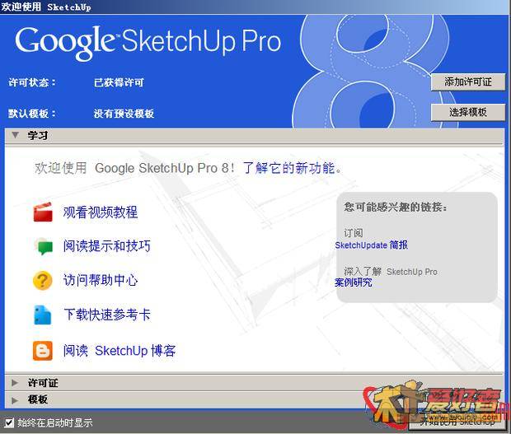Click the green speech bubble tips icon
This screenshot has height=434, width=511.
44,246
